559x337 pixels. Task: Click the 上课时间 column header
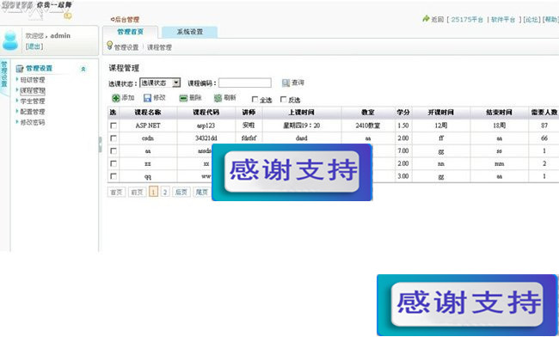[x=302, y=113]
